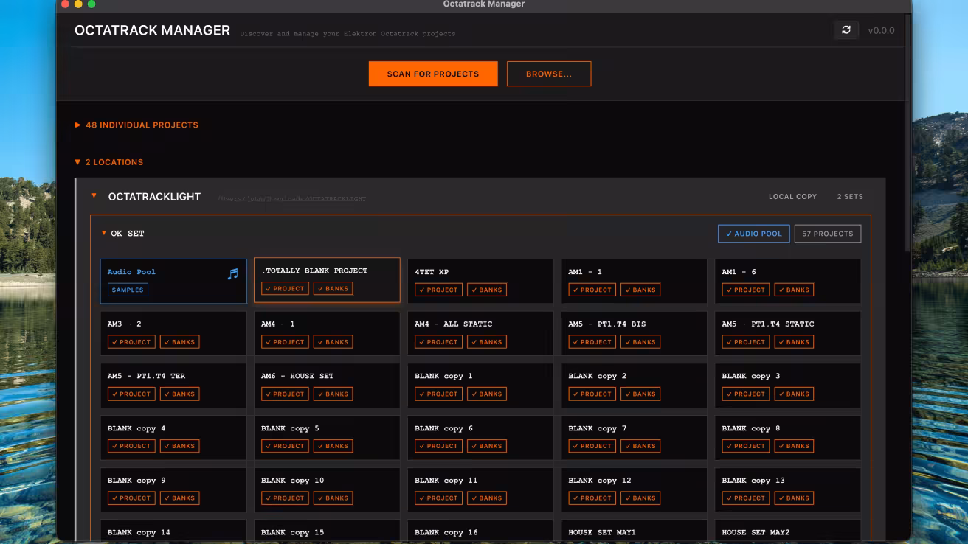
Task: Toggle Project badge on BLANK copy 4
Action: pyautogui.click(x=131, y=446)
